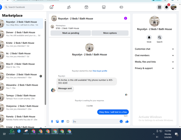Expand Media, files and links section

pos(155,62)
